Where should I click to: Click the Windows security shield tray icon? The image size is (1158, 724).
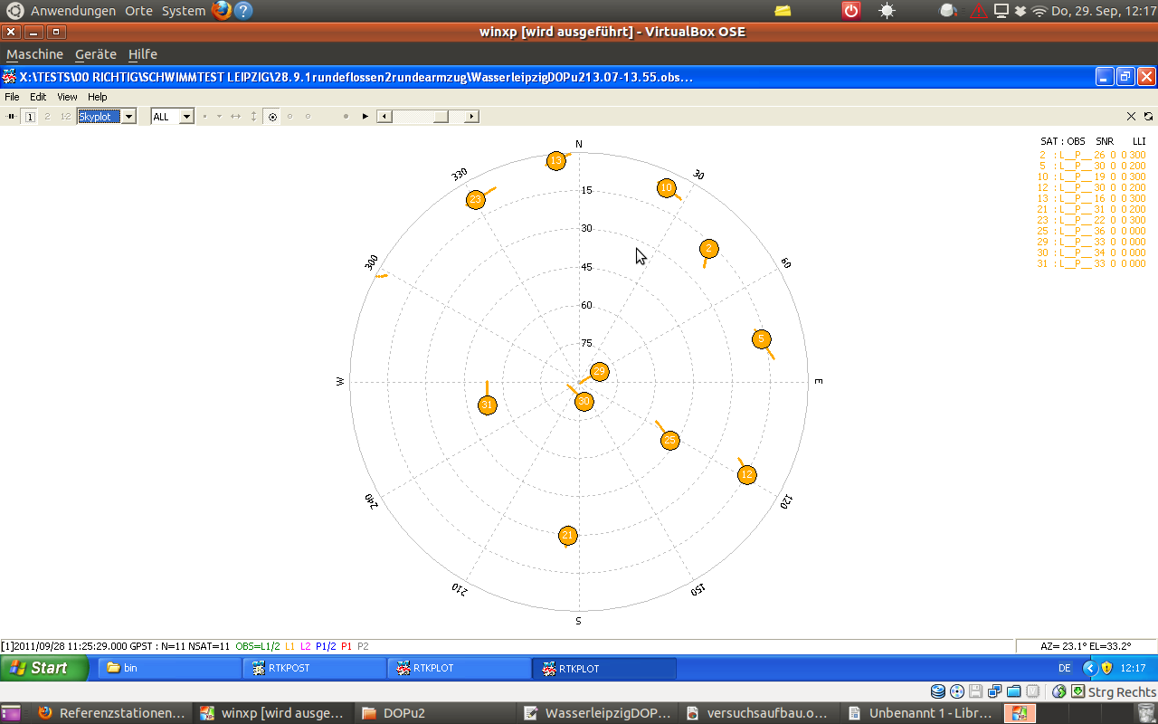point(1106,668)
